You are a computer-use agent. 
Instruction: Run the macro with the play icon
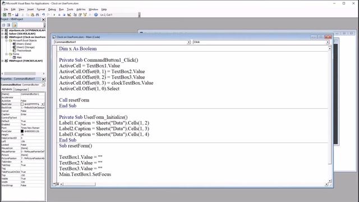54,15
